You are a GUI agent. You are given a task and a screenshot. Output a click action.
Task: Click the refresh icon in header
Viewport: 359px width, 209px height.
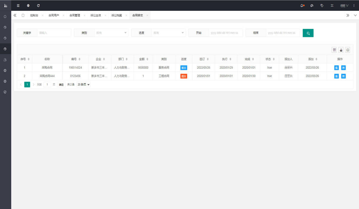(38, 5)
